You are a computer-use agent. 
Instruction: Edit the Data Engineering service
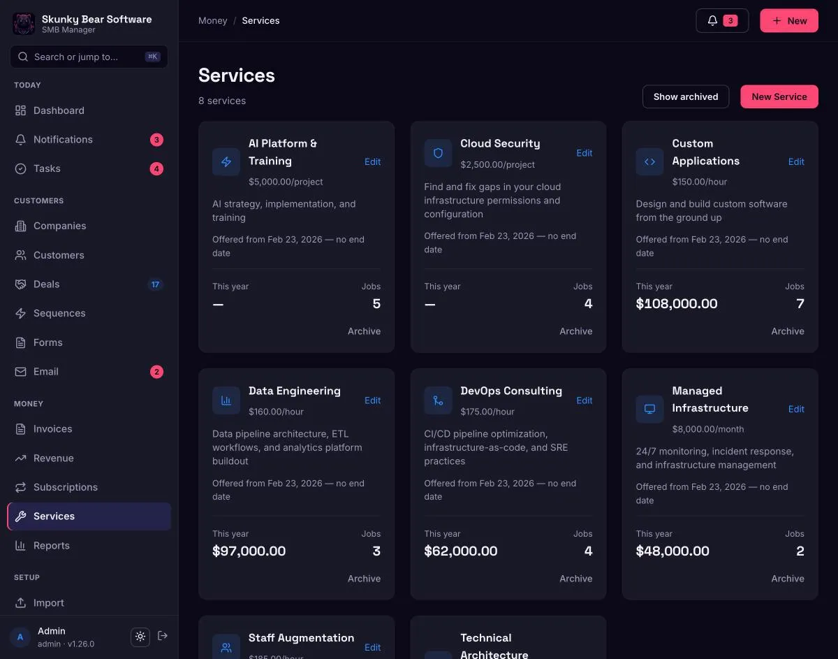click(x=373, y=400)
